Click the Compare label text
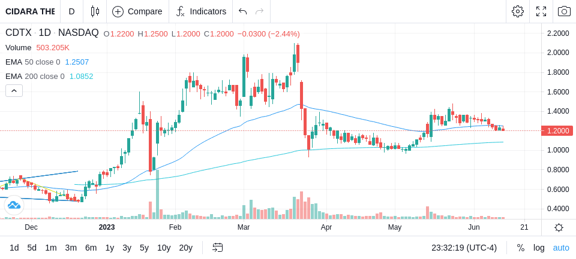This screenshot has height=259, width=576. [145, 11]
